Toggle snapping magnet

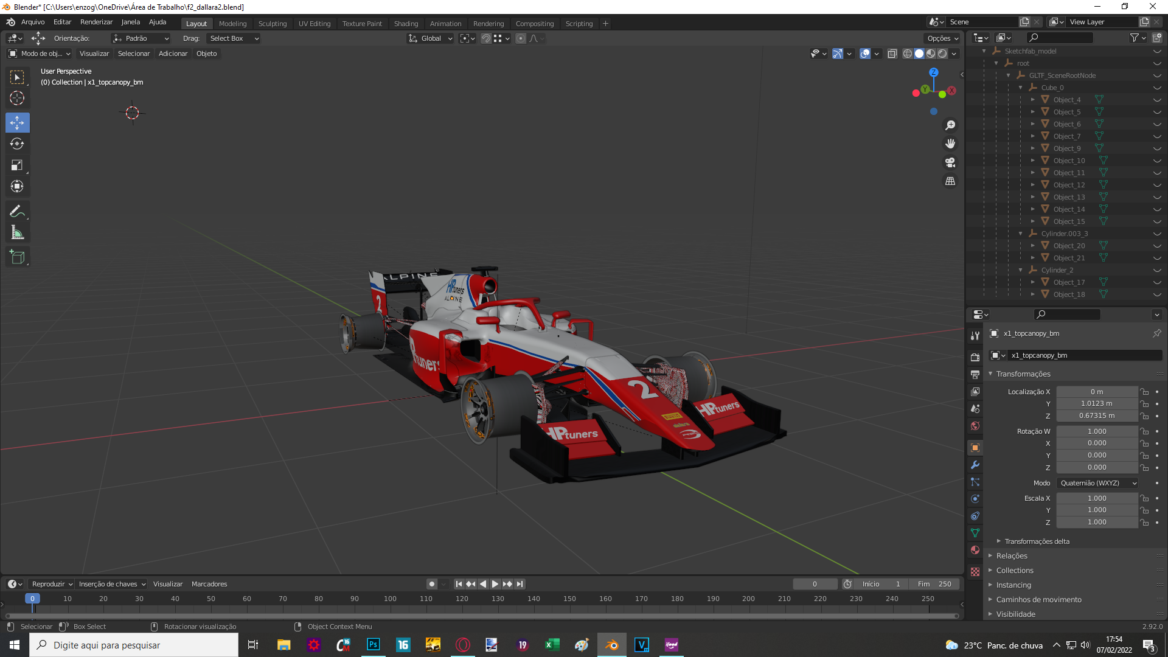point(485,38)
